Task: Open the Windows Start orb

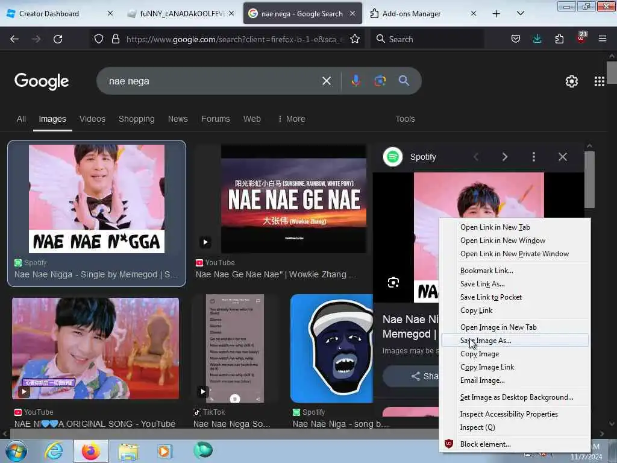Action: (x=16, y=451)
